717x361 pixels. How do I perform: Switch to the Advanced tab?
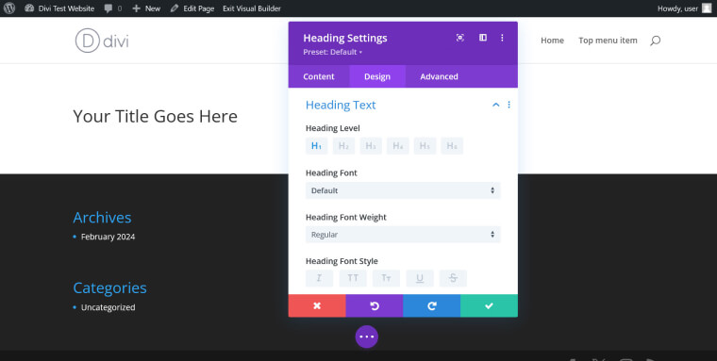click(x=439, y=76)
